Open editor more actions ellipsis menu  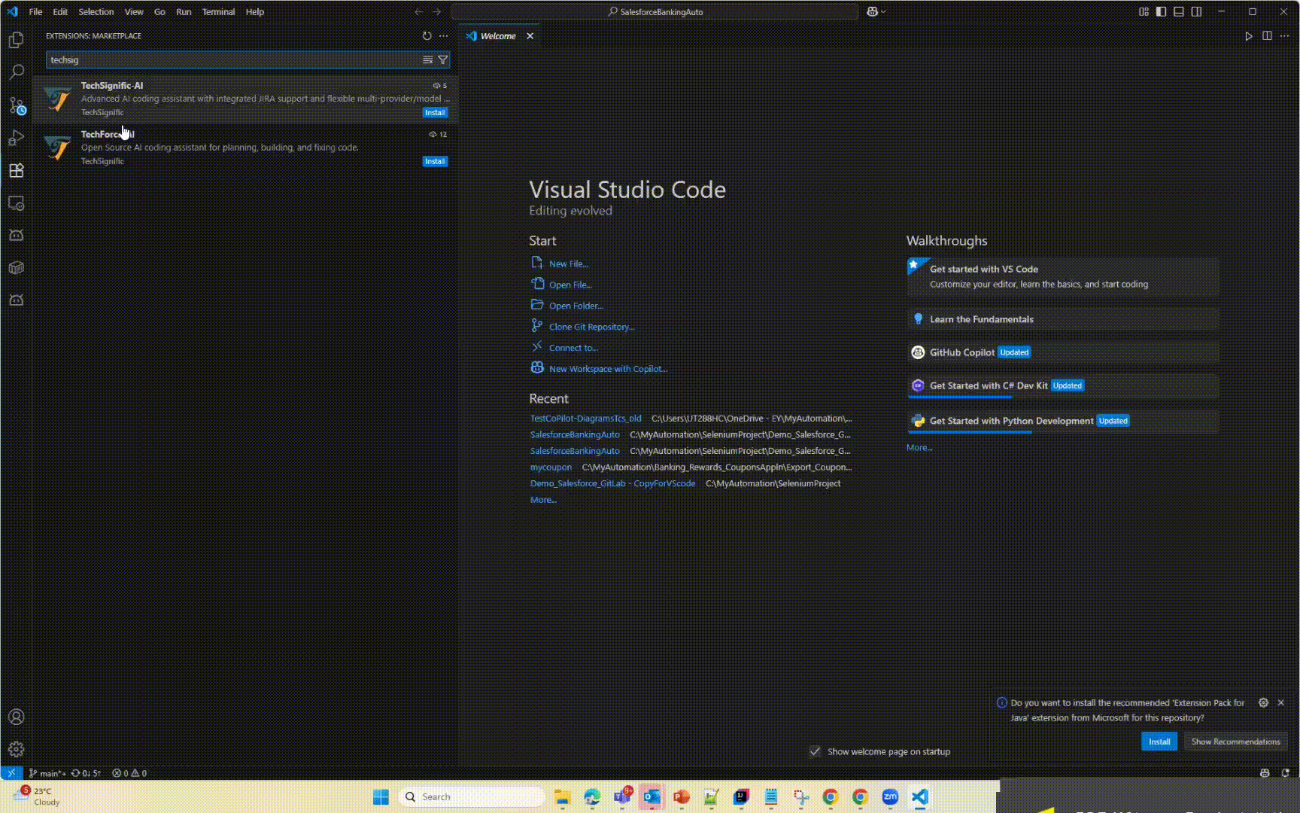point(1285,36)
